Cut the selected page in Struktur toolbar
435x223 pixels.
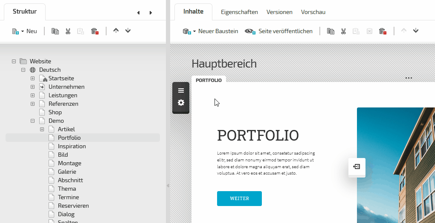(68, 31)
